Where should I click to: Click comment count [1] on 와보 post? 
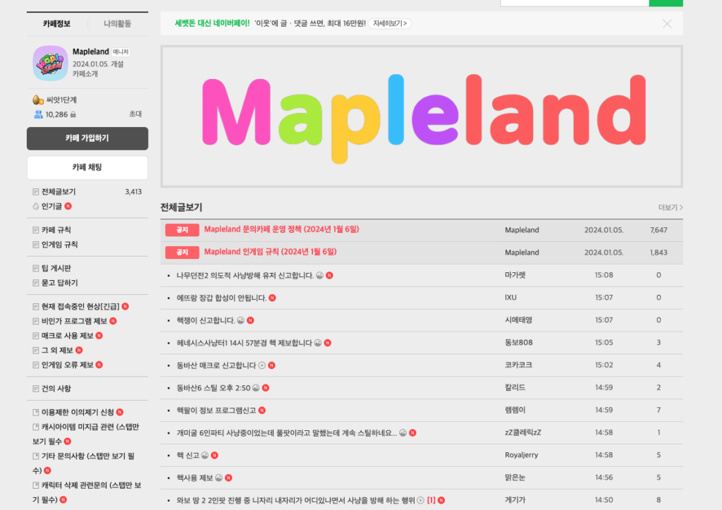click(431, 500)
